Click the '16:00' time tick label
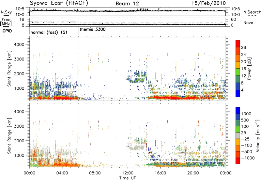 coord(160,173)
